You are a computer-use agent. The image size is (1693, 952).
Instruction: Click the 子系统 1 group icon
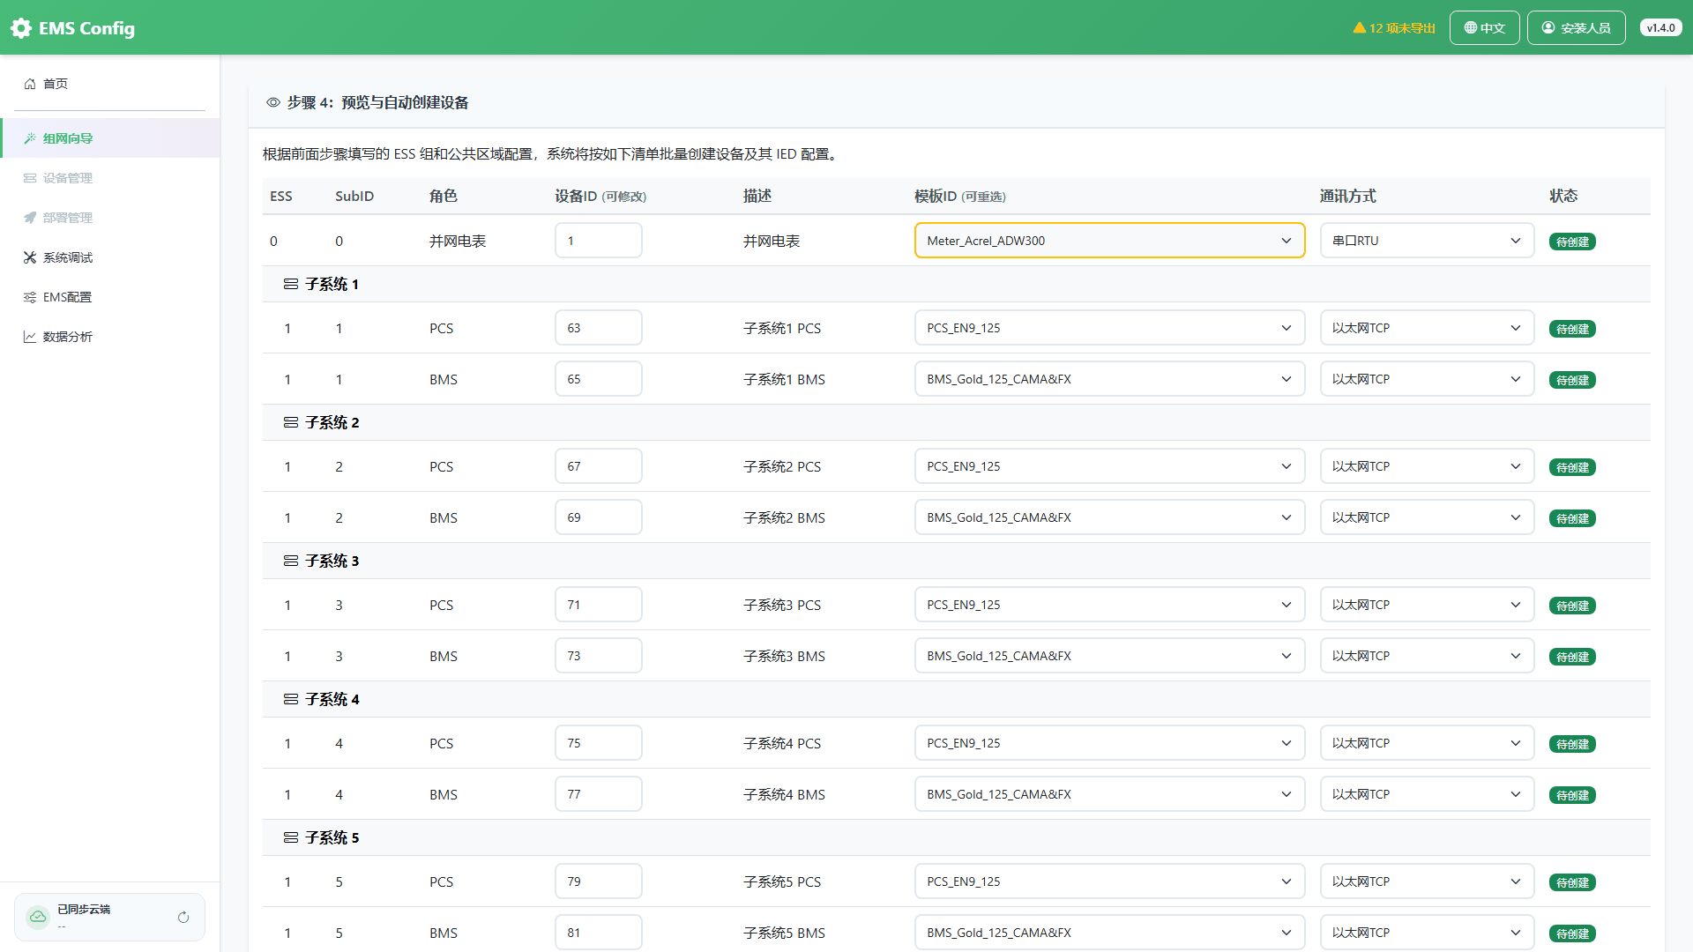(x=291, y=285)
